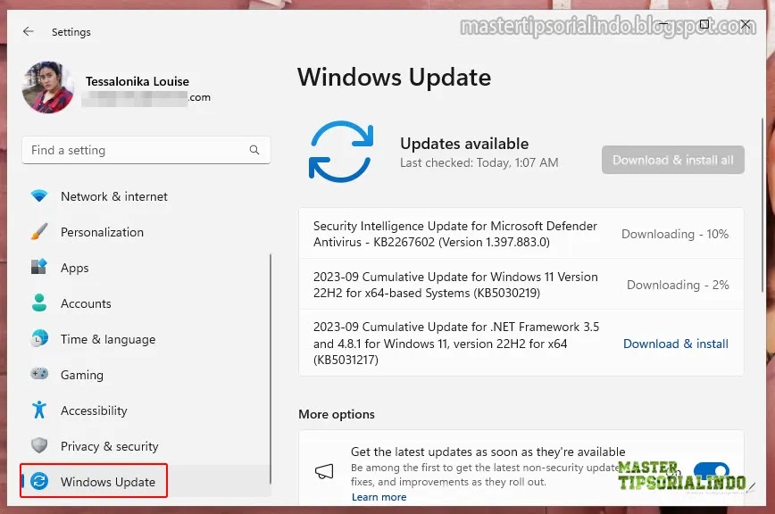Image resolution: width=775 pixels, height=514 pixels.
Task: Click the megaphone icon beside latest updates
Action: tap(324, 471)
